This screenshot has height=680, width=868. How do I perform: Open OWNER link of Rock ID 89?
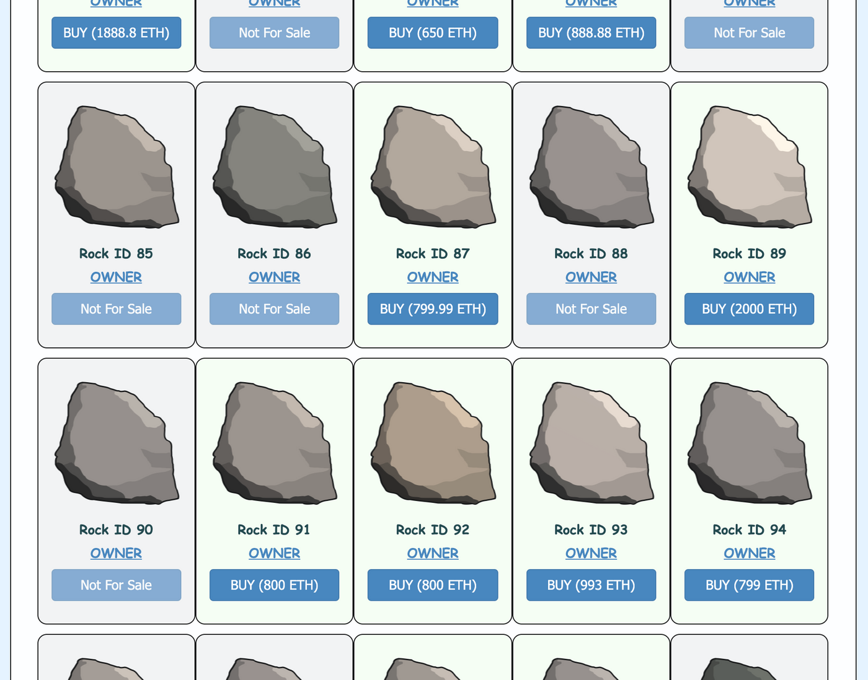[x=749, y=277]
